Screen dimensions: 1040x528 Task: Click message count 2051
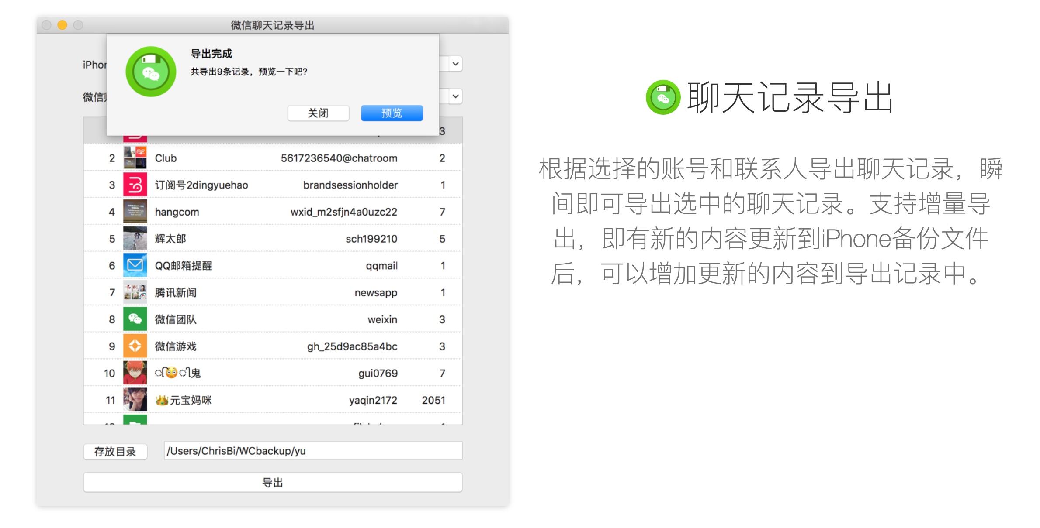click(x=433, y=400)
